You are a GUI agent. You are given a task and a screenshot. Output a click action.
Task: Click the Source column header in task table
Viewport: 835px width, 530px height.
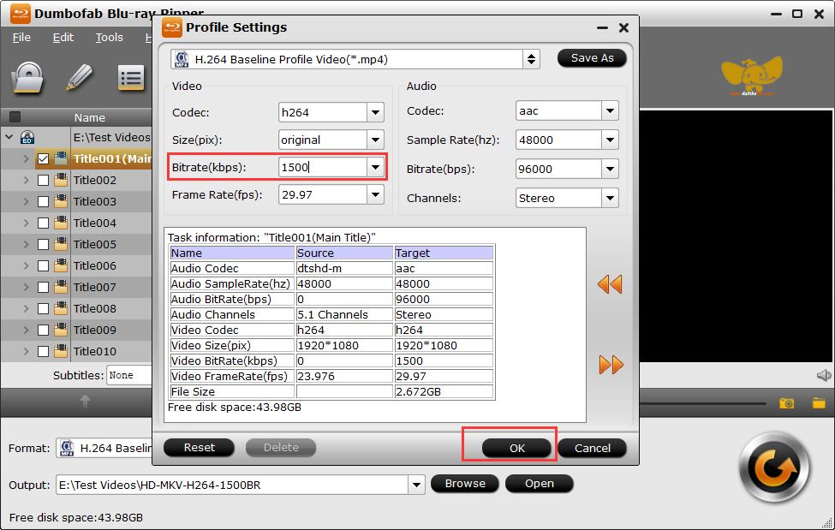click(x=344, y=253)
